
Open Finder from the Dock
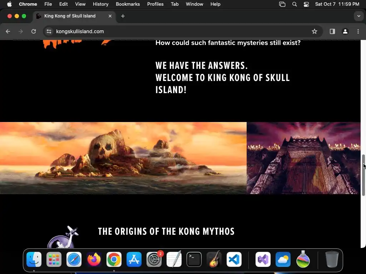pyautogui.click(x=34, y=259)
